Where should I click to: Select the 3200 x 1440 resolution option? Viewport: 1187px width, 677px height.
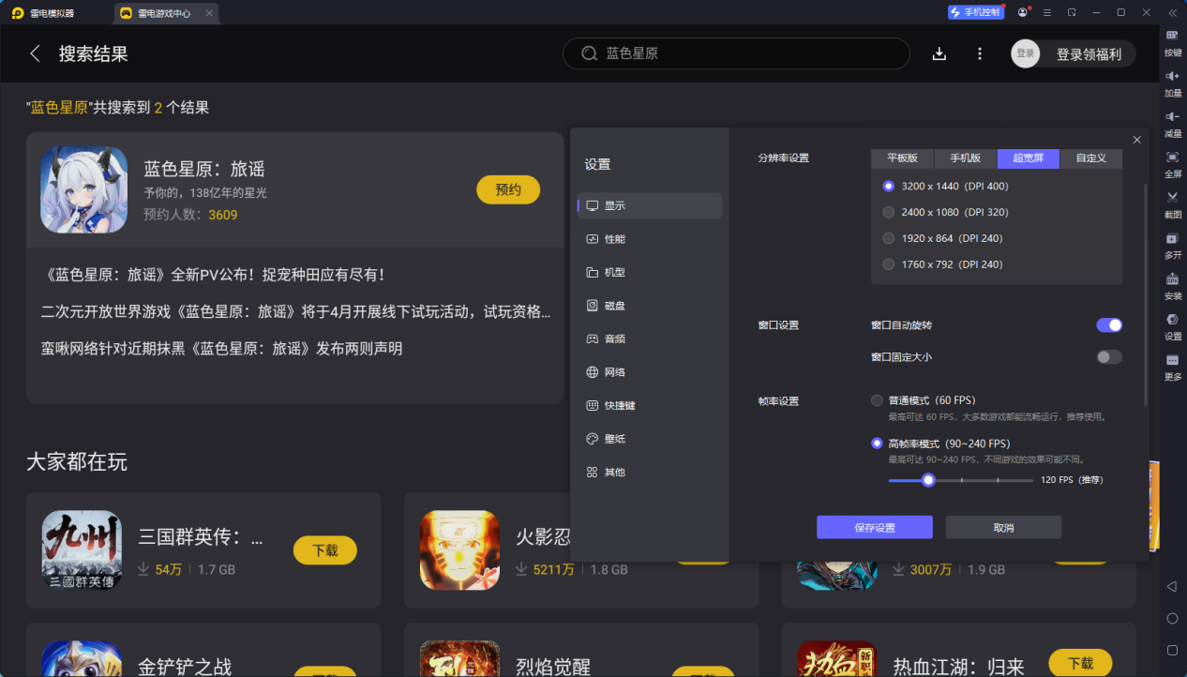click(x=889, y=186)
